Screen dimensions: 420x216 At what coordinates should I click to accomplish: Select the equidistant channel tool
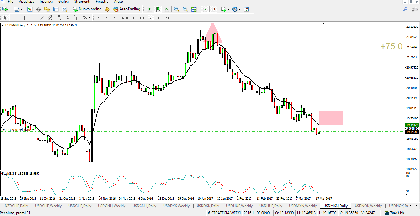click(x=50, y=18)
